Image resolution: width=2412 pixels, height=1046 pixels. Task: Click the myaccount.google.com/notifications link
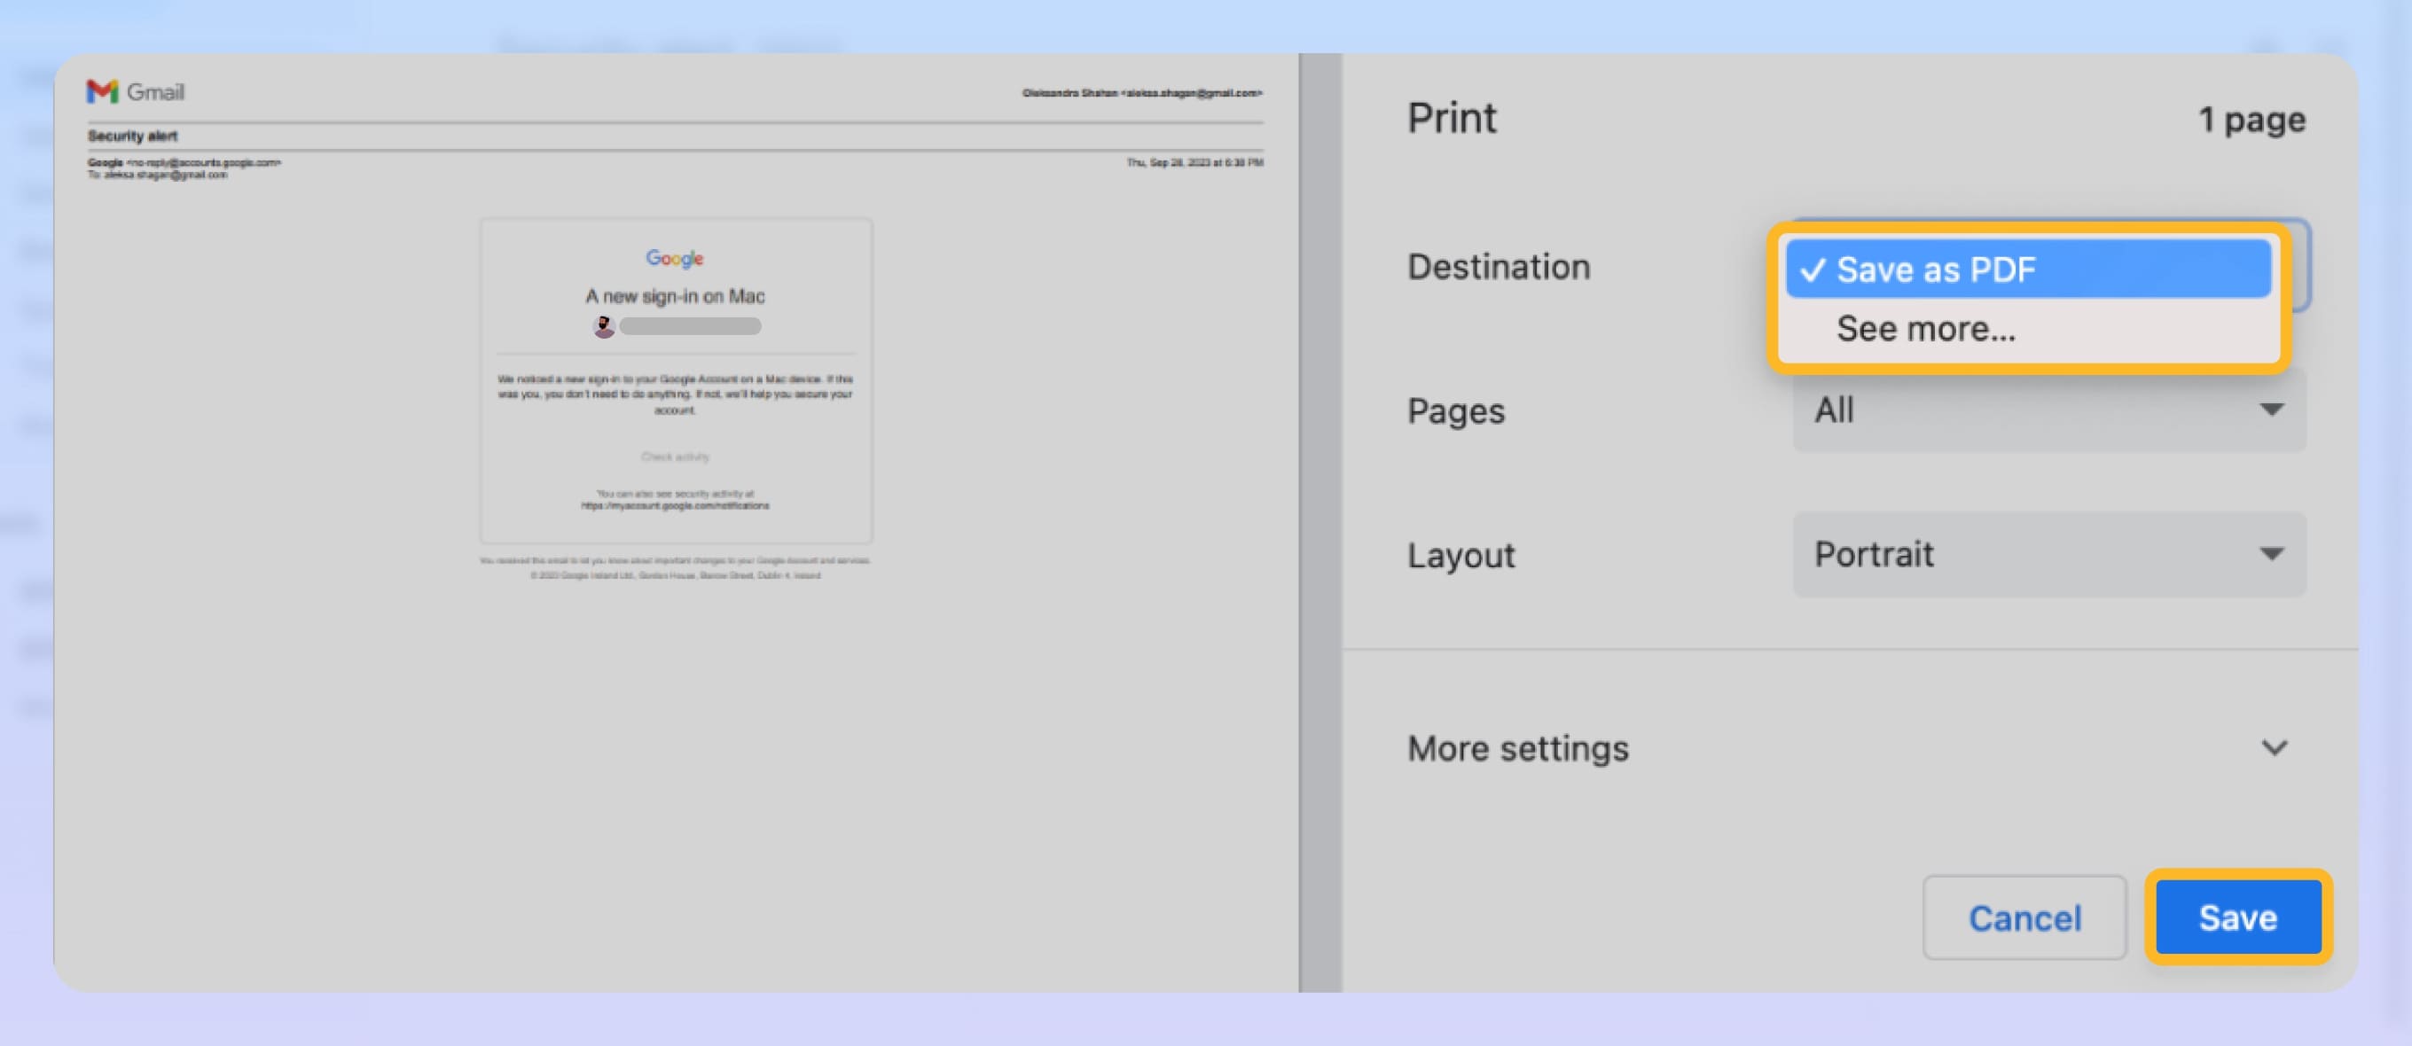(x=674, y=505)
